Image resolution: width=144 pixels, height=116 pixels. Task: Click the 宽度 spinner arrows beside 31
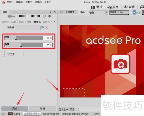pyautogui.click(x=51, y=38)
